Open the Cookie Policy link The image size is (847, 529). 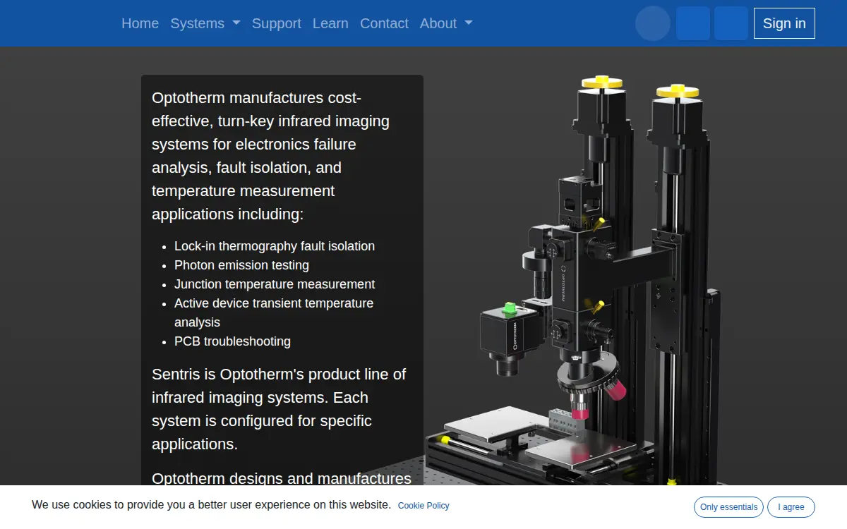pyautogui.click(x=423, y=506)
